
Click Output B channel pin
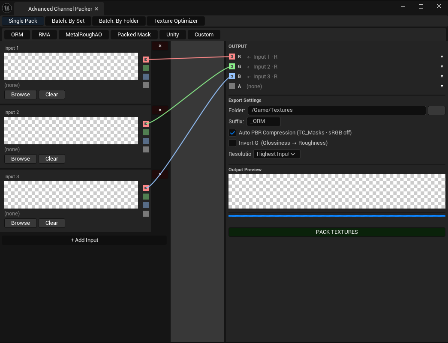point(232,76)
